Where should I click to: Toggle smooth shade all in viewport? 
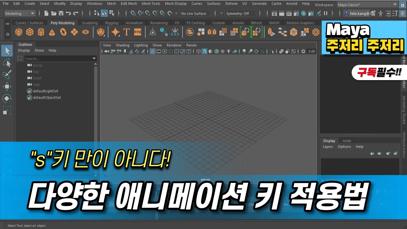click(x=204, y=51)
